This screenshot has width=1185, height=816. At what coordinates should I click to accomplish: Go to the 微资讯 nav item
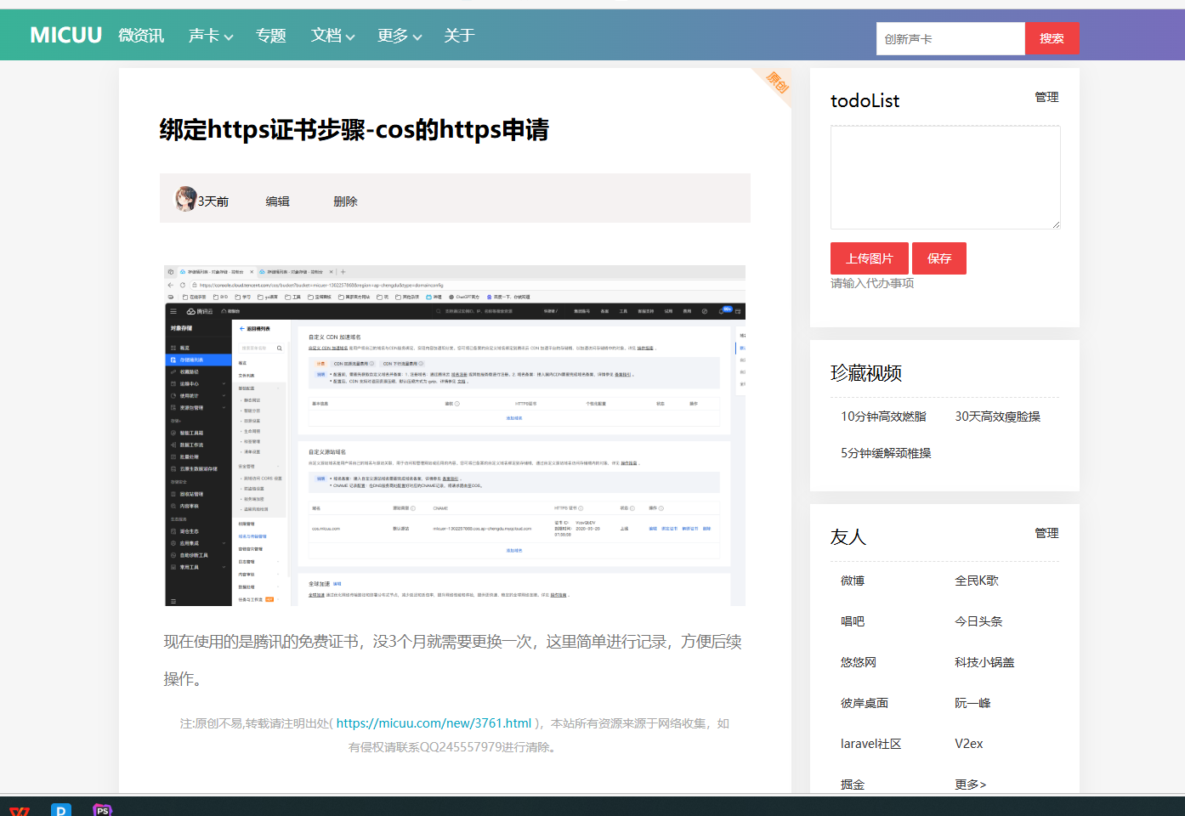click(x=141, y=36)
